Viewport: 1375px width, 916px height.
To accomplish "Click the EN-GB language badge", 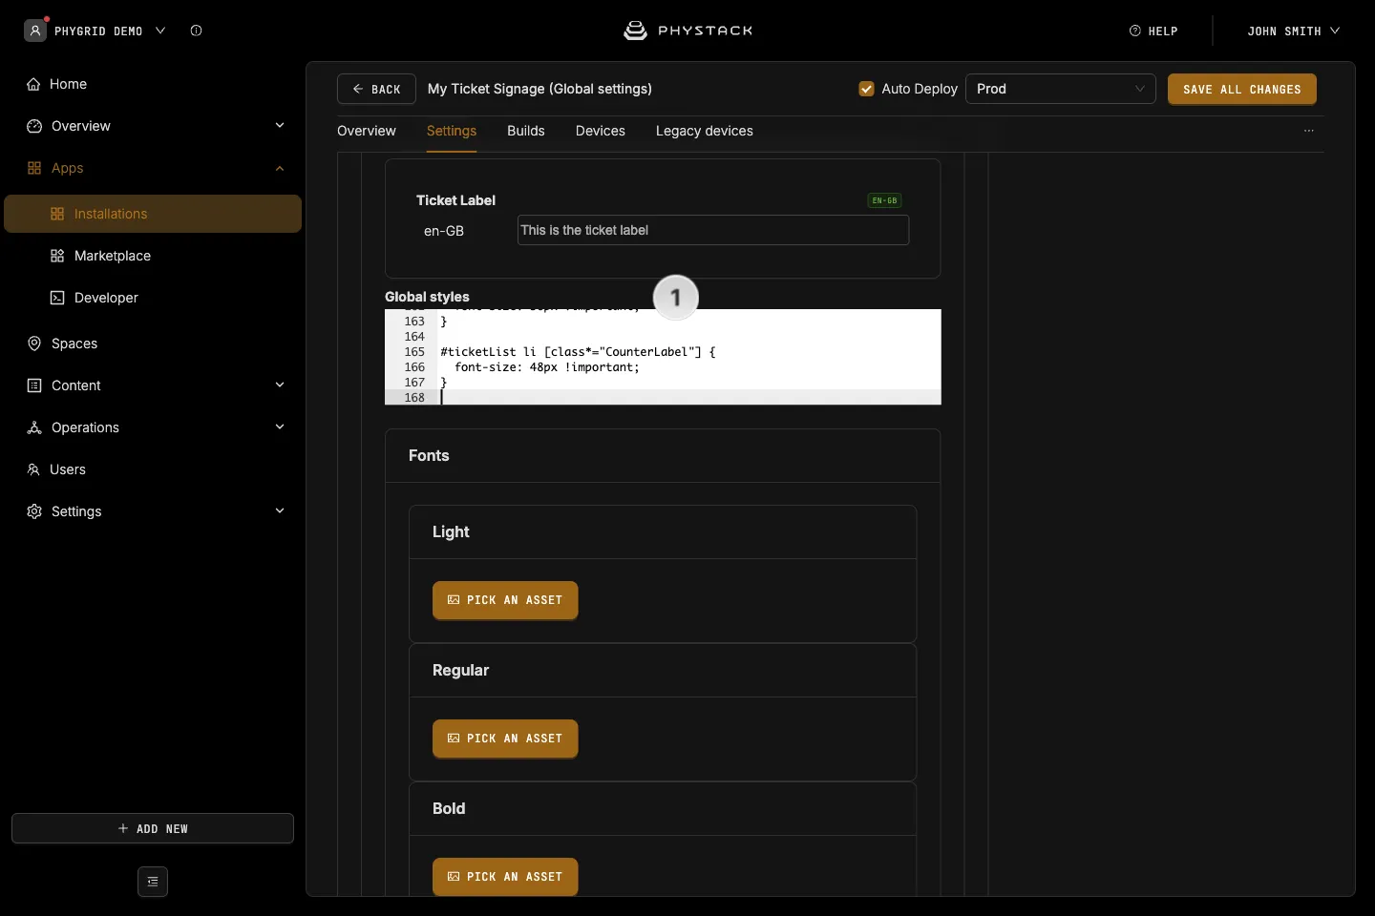I will point(885,200).
